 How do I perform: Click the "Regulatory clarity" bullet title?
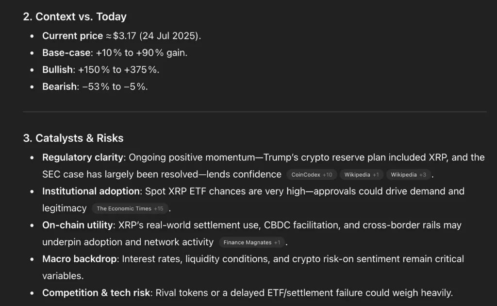[84, 157]
